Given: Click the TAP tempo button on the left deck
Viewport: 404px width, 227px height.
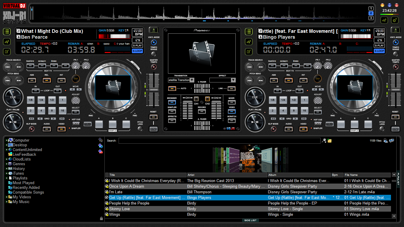Looking at the screenshot, I should (x=75, y=79).
